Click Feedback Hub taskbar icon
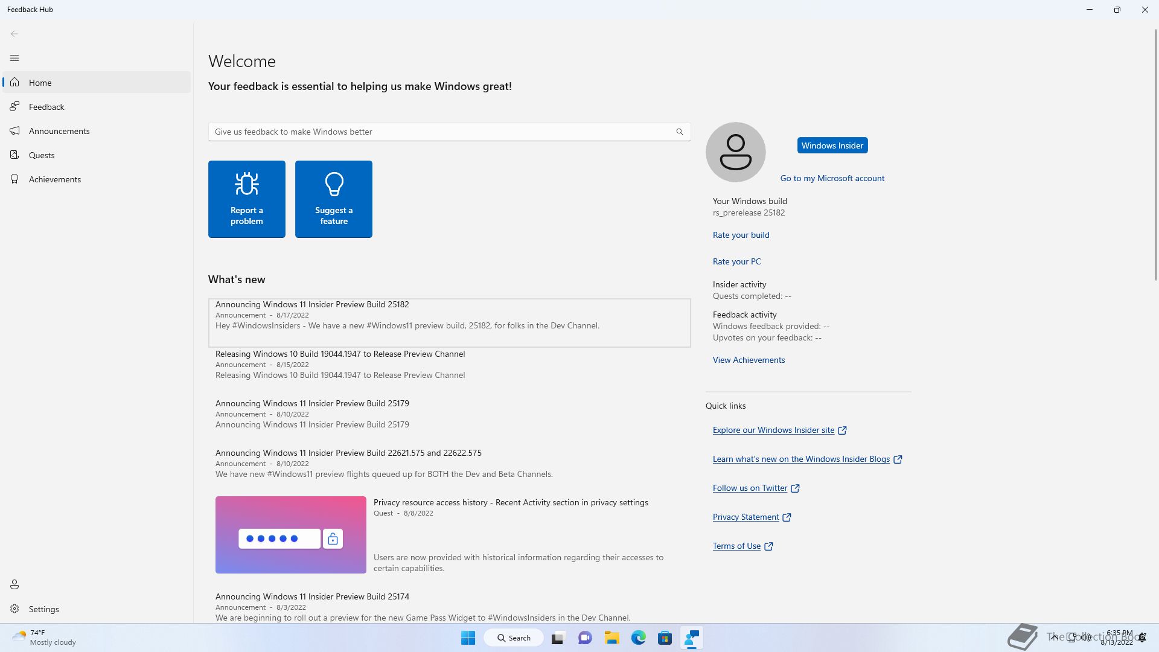The width and height of the screenshot is (1159, 652). (x=692, y=638)
